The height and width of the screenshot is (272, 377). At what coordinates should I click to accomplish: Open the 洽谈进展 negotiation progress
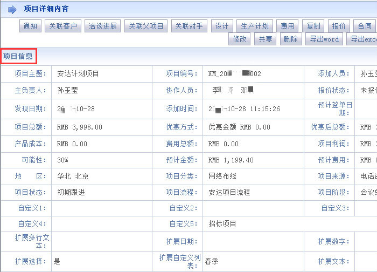click(x=102, y=26)
